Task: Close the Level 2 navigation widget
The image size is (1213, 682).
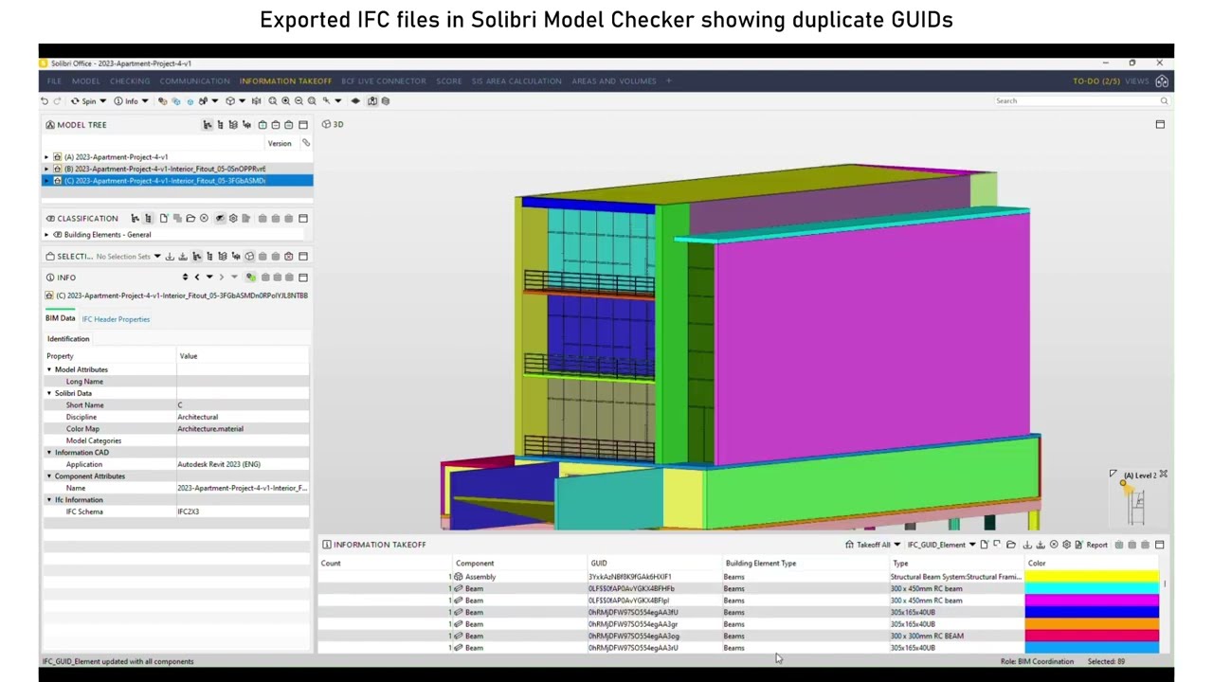Action: coord(1164,475)
